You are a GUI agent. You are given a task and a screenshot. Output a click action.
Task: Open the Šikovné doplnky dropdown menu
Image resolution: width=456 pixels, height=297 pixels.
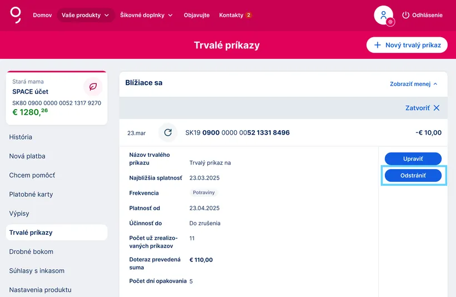tap(146, 15)
